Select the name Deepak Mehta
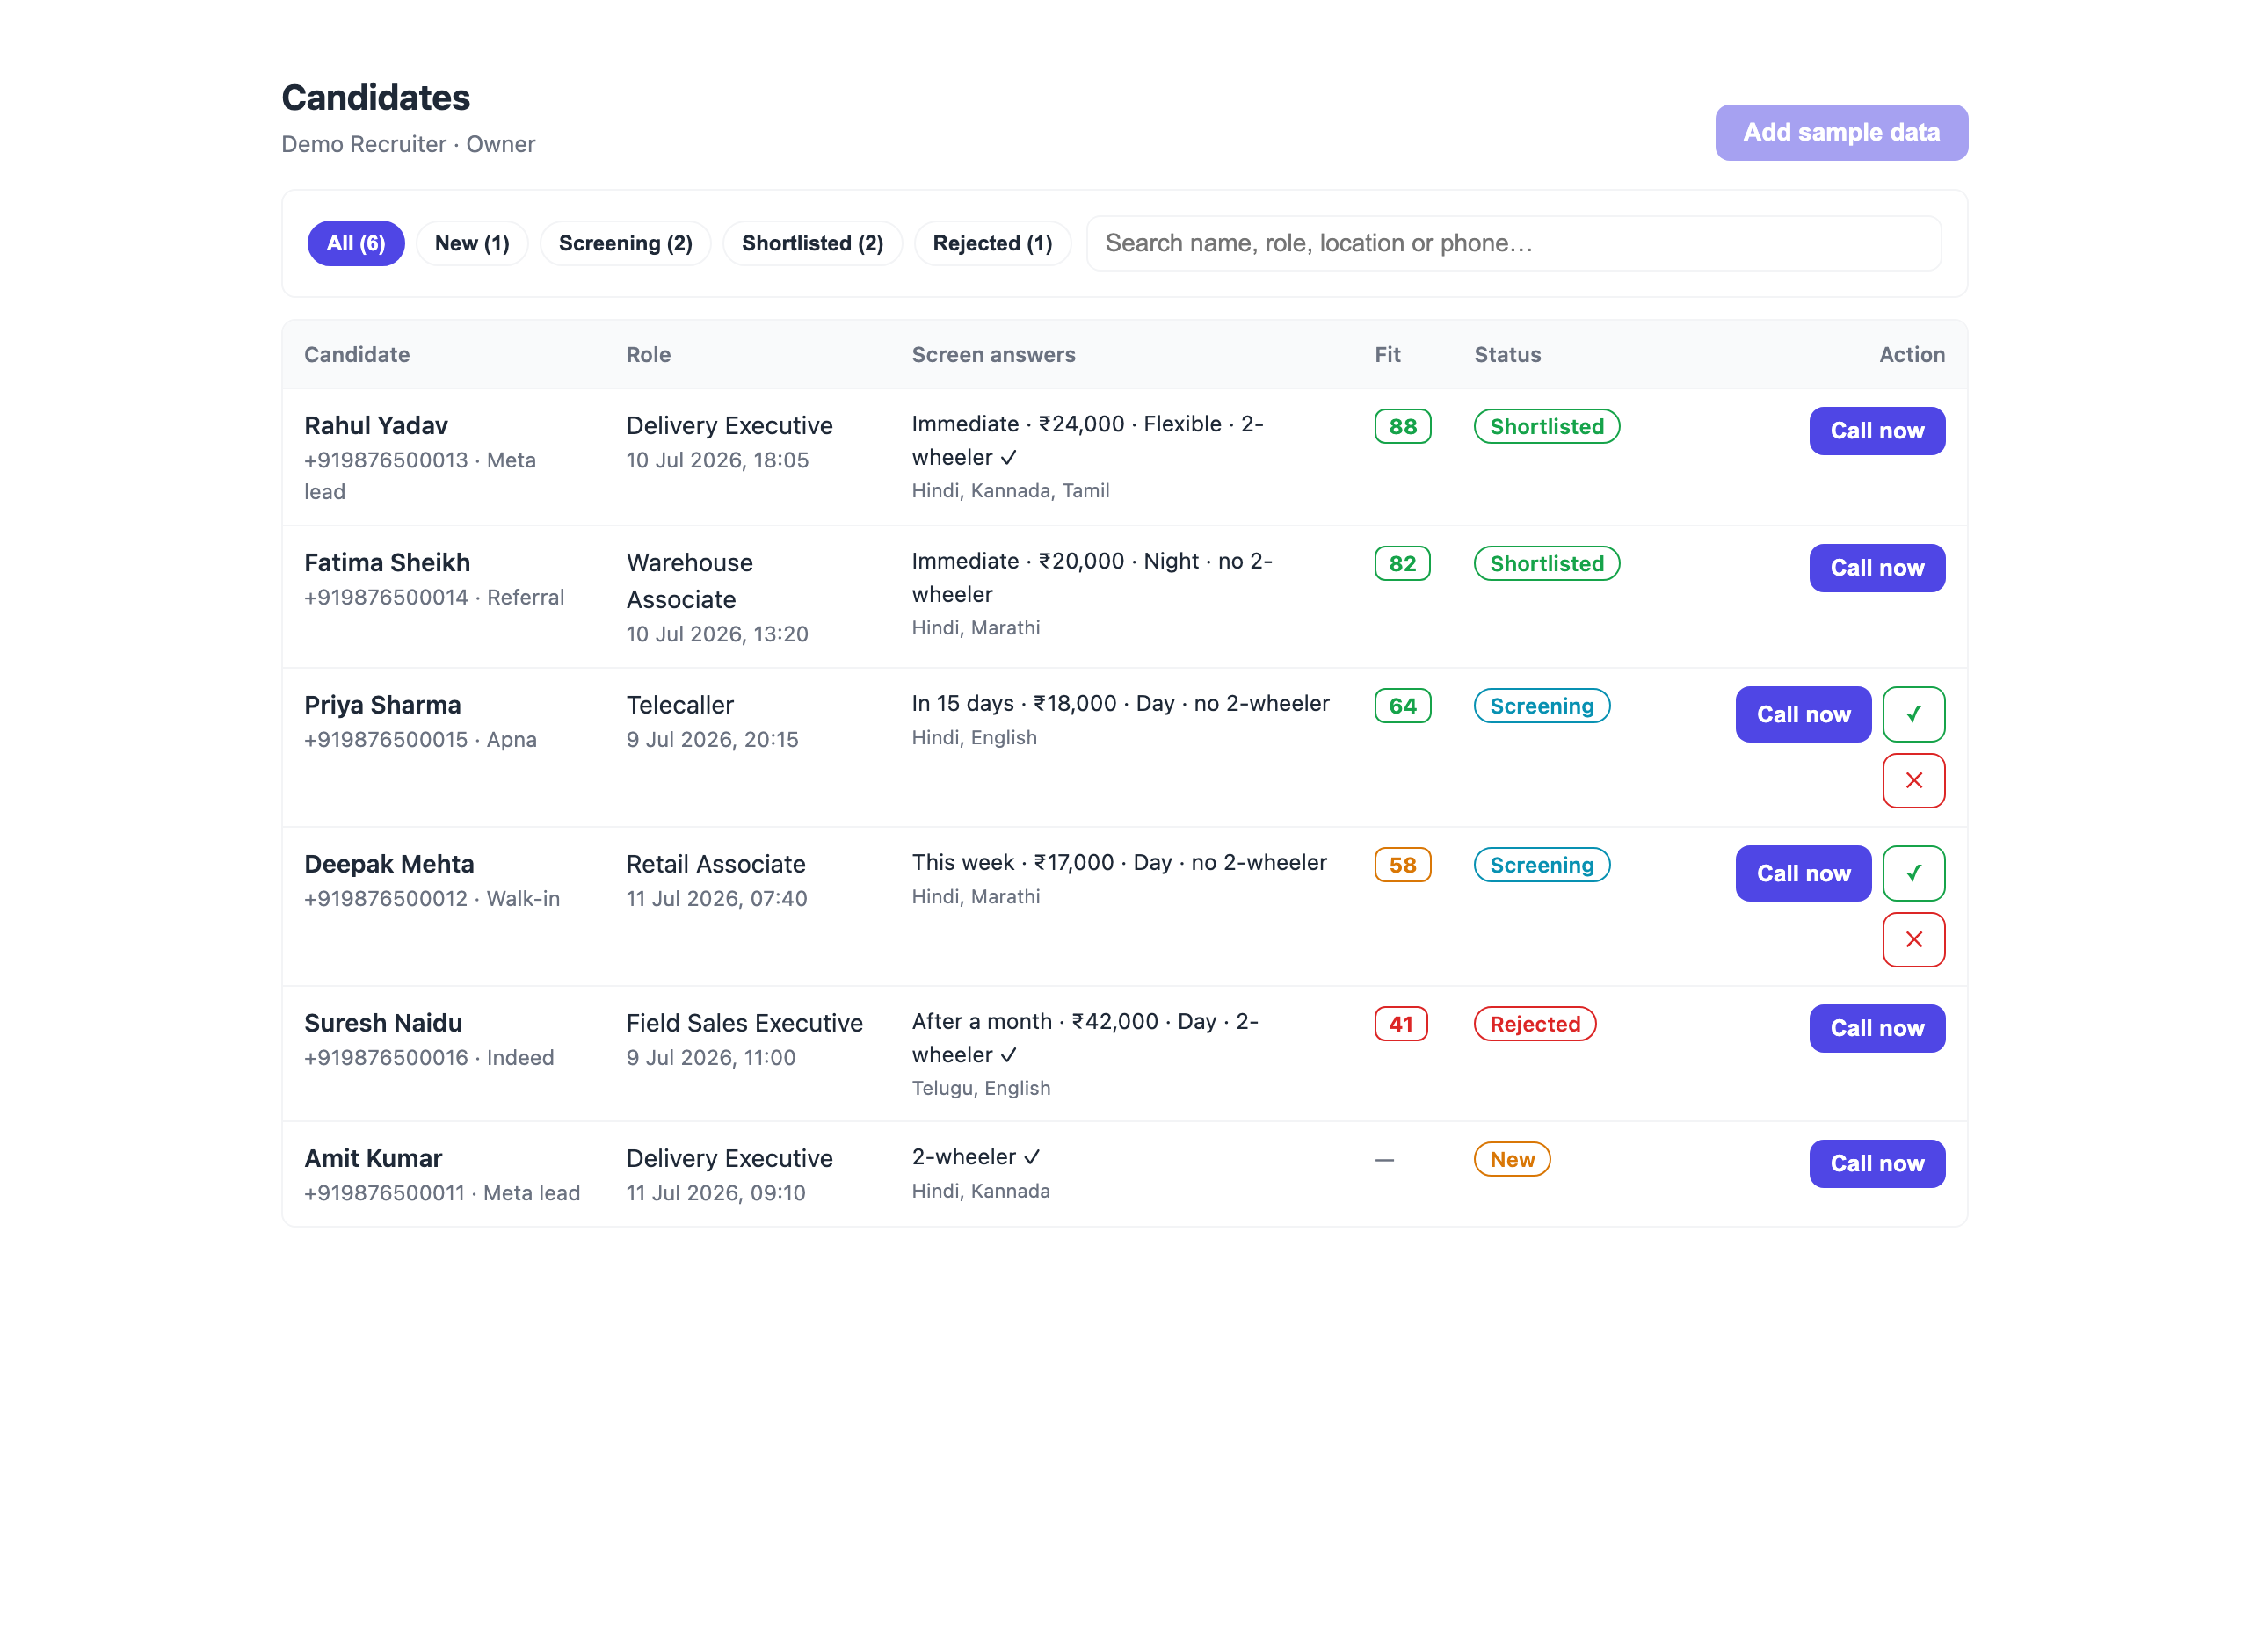The image size is (2250, 1652). click(389, 863)
